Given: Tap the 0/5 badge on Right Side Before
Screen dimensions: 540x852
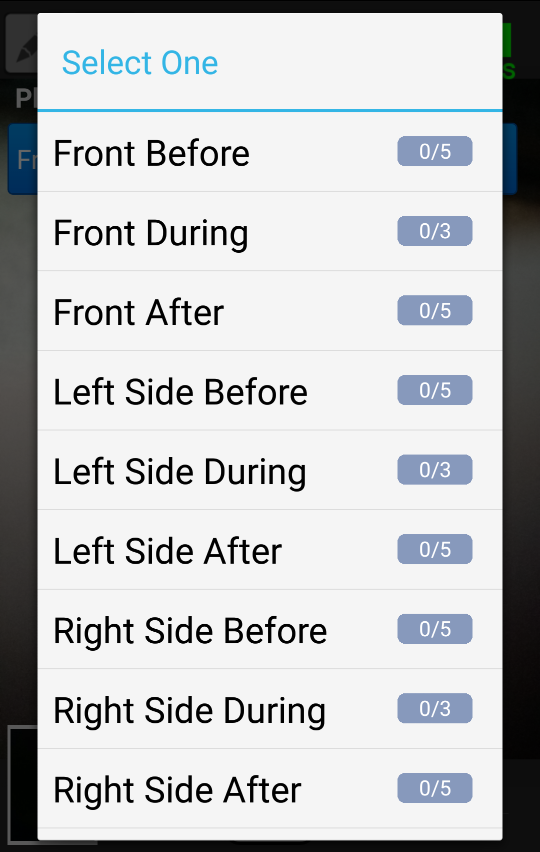Looking at the screenshot, I should pos(435,629).
